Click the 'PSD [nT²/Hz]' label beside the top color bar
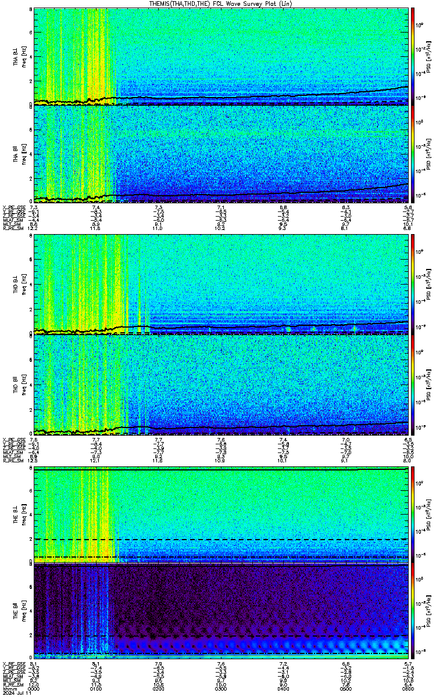 click(x=428, y=57)
